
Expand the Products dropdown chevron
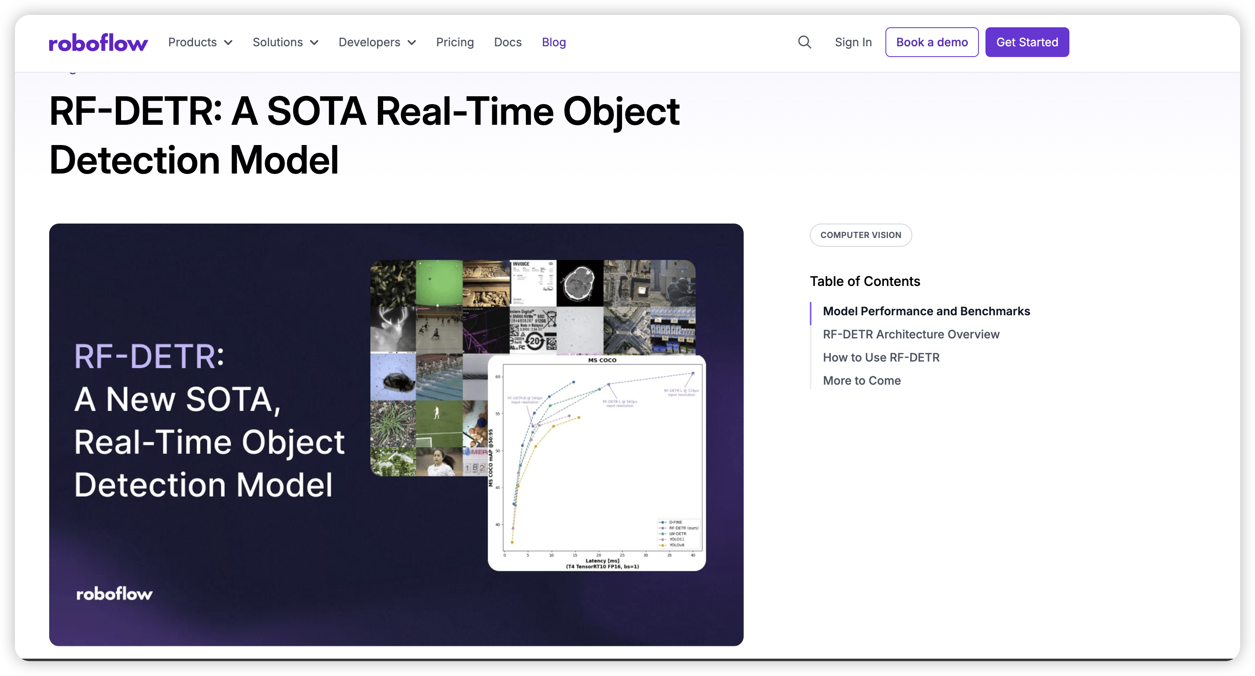click(x=228, y=43)
